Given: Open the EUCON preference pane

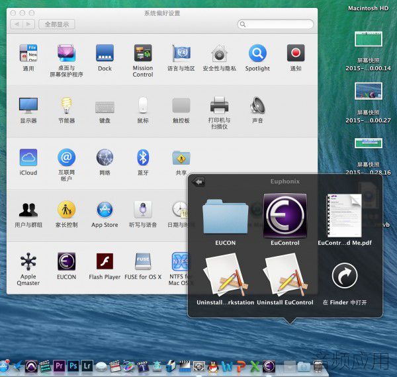Looking at the screenshot, I should (x=66, y=262).
